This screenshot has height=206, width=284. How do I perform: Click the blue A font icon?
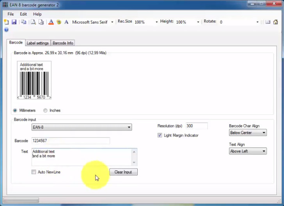(x=66, y=22)
